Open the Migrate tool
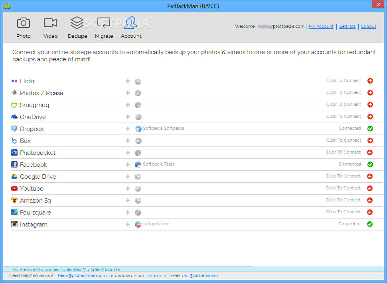The height and width of the screenshot is (283, 387). [104, 28]
